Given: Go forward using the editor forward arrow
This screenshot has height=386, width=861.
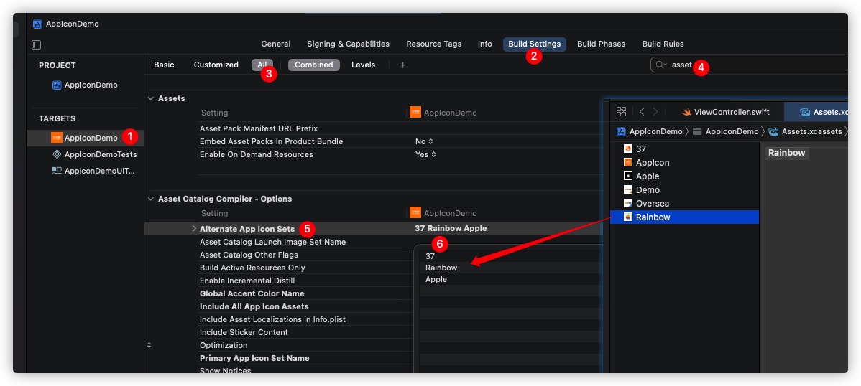Looking at the screenshot, I should 655,112.
